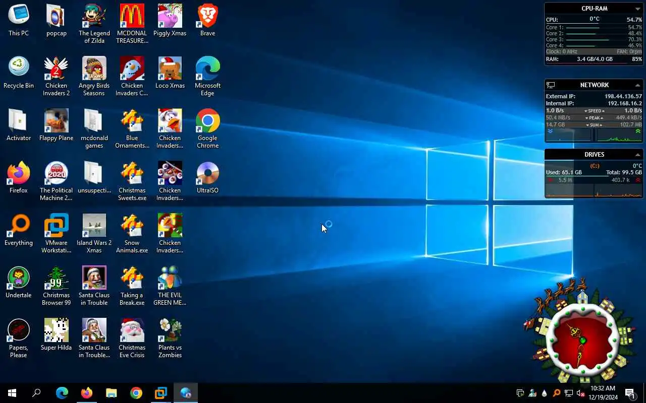Click the Firefox desktop shortcut
Viewport: 646px width, 403px height.
(x=19, y=178)
